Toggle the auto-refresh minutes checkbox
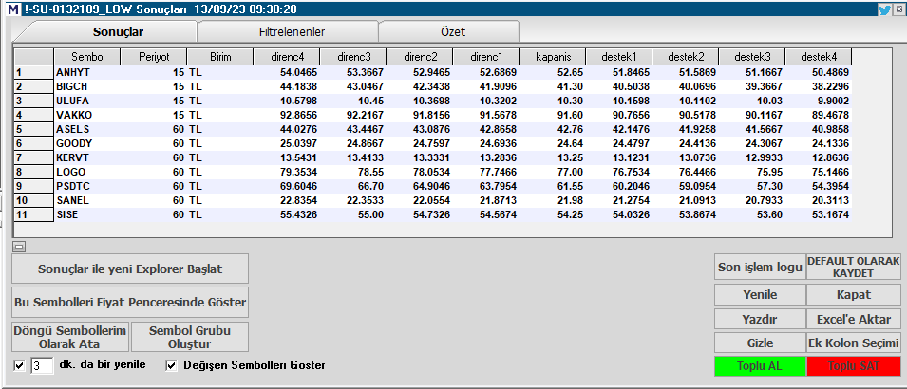 [20, 366]
